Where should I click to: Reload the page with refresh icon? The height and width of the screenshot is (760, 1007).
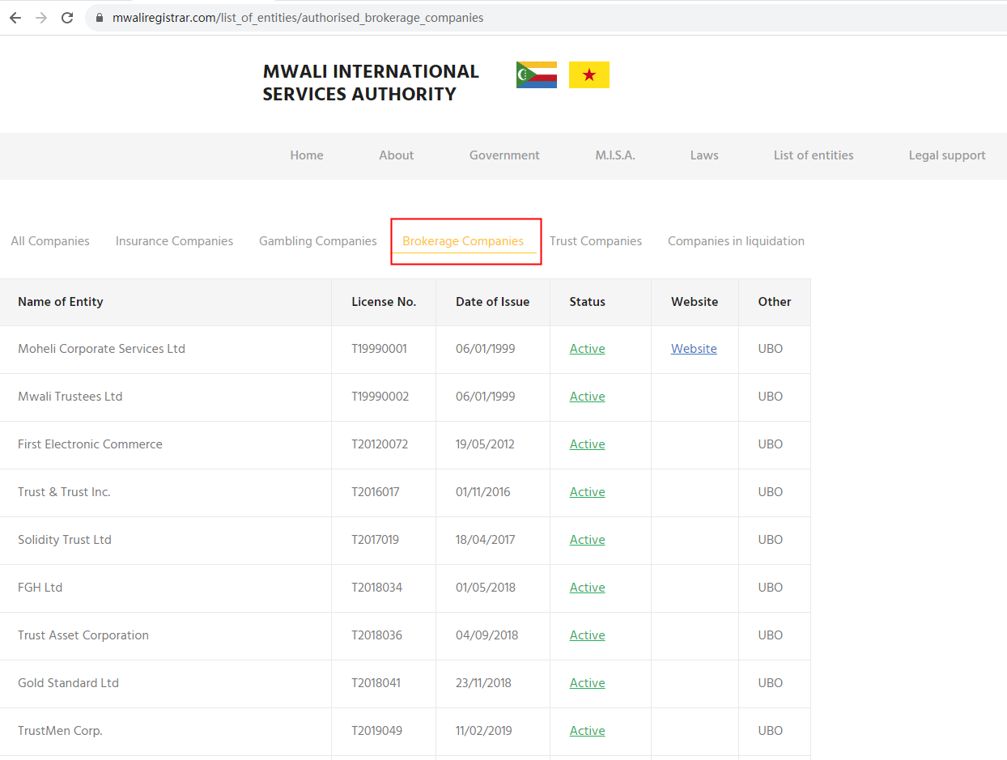(x=67, y=18)
